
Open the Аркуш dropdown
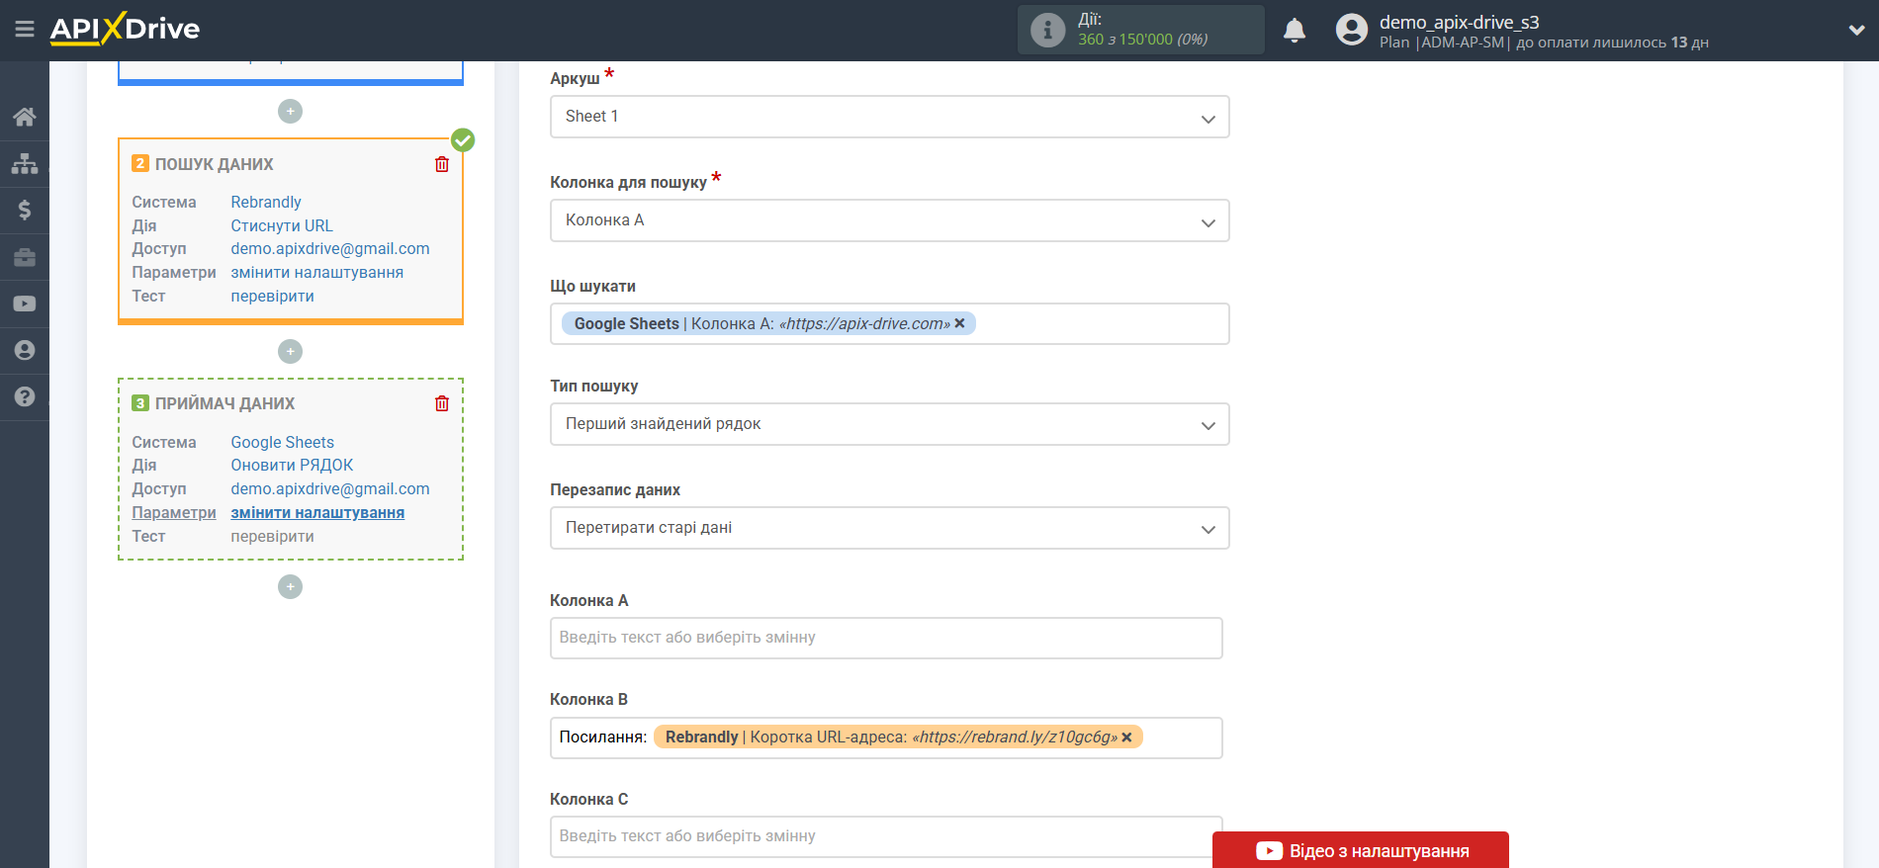click(890, 117)
